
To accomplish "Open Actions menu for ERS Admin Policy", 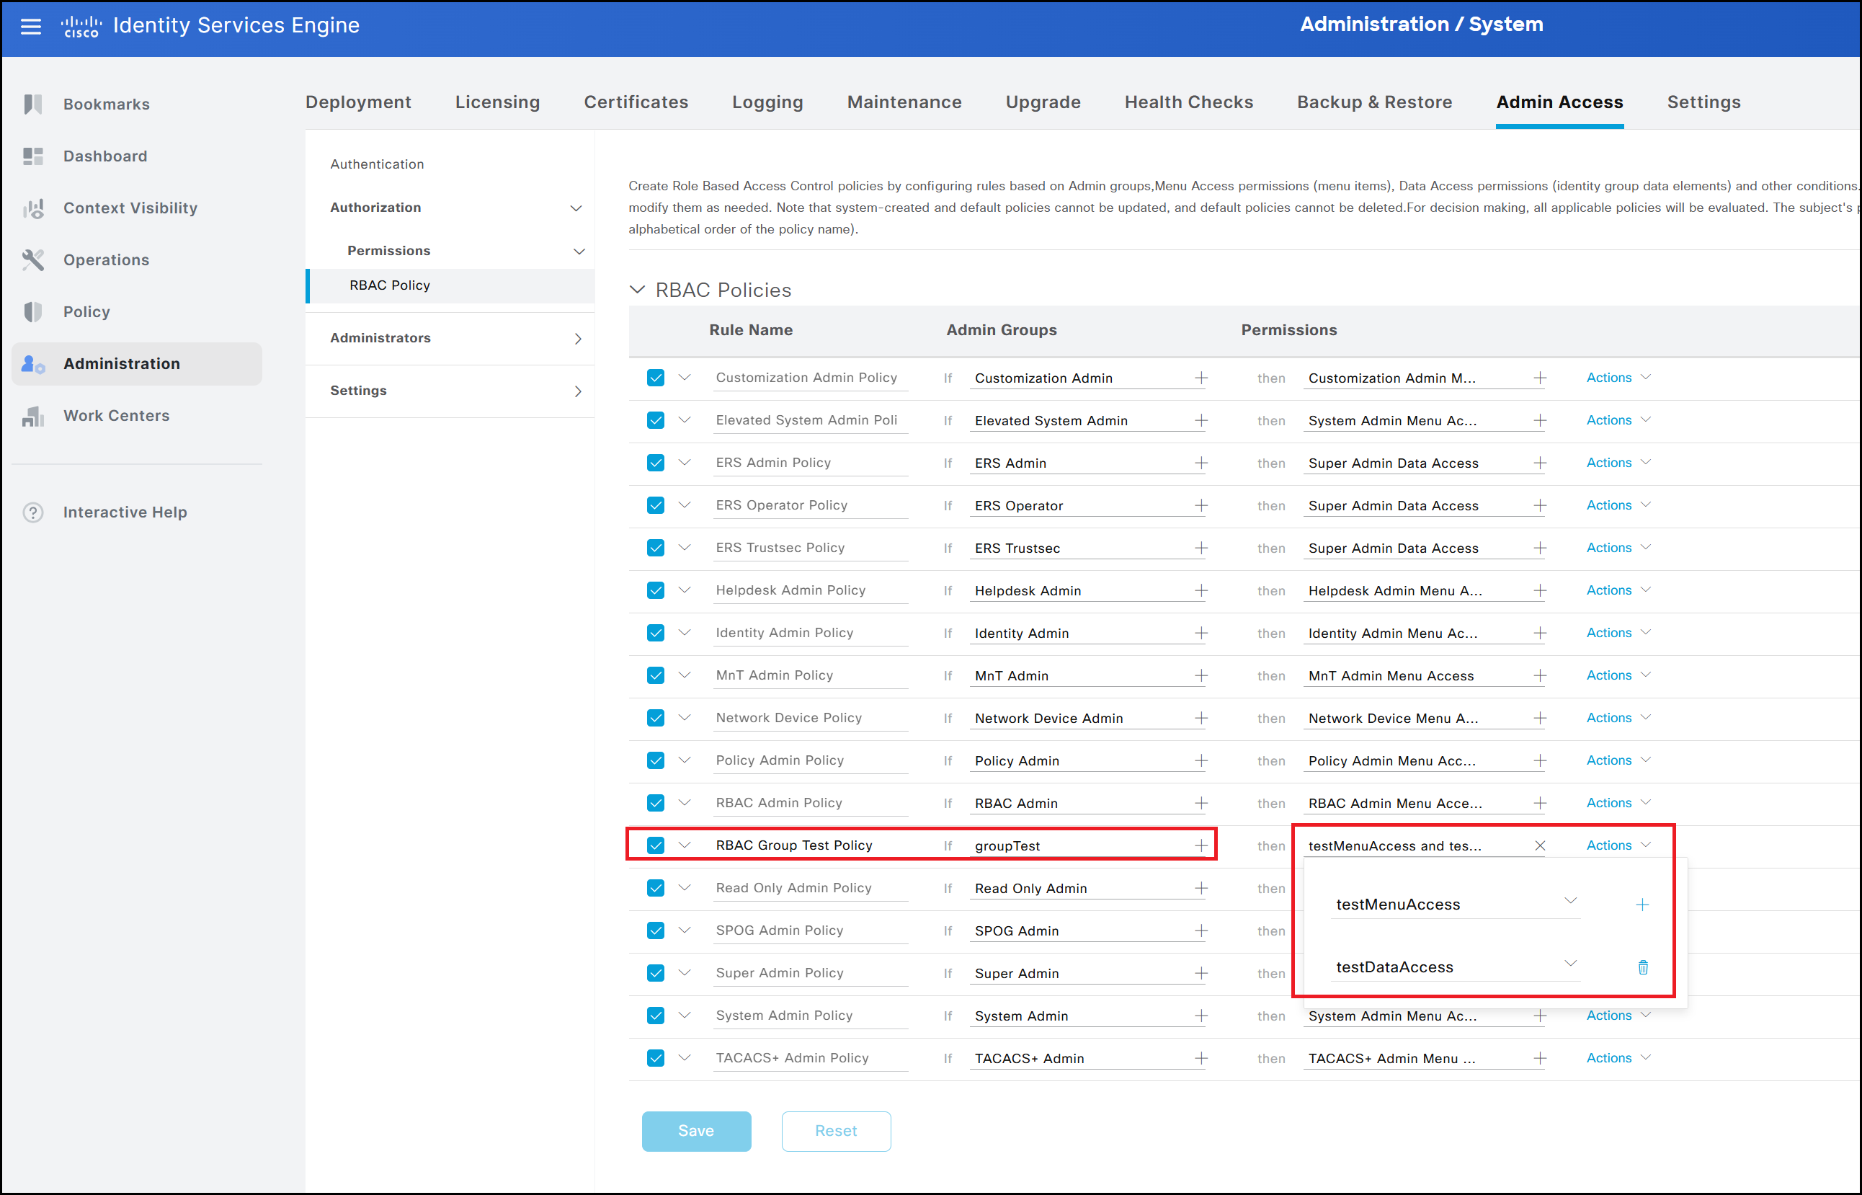I will [1618, 463].
